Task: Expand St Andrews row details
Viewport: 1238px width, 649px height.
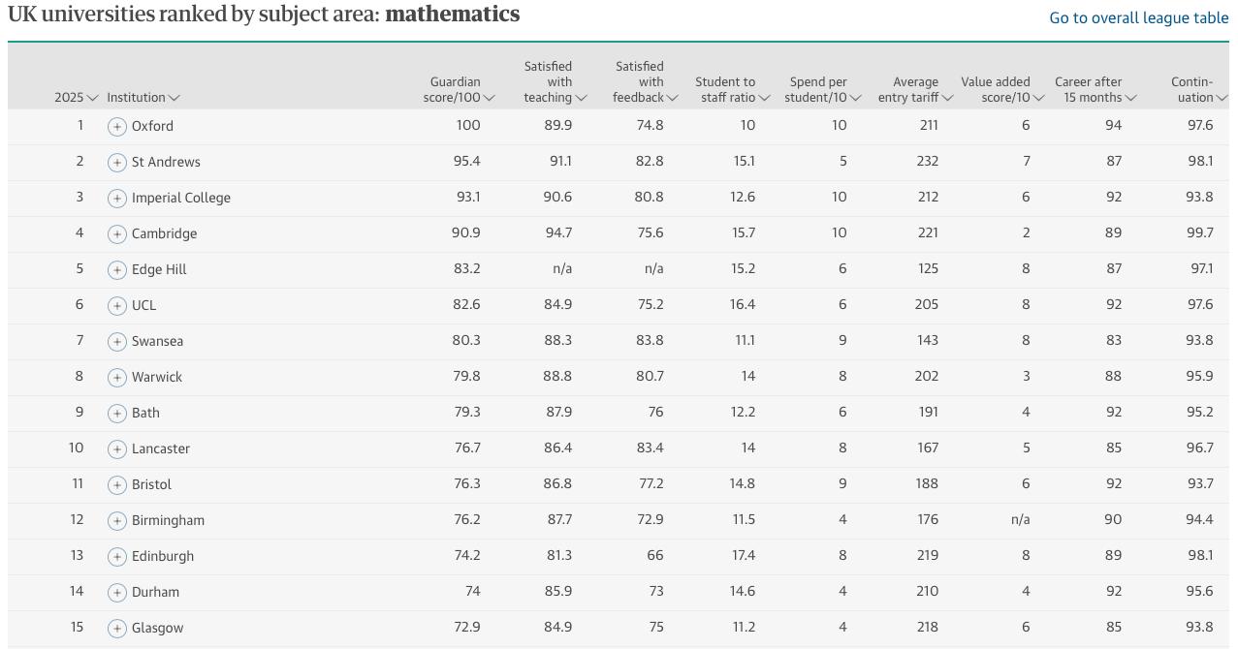Action: click(x=117, y=162)
